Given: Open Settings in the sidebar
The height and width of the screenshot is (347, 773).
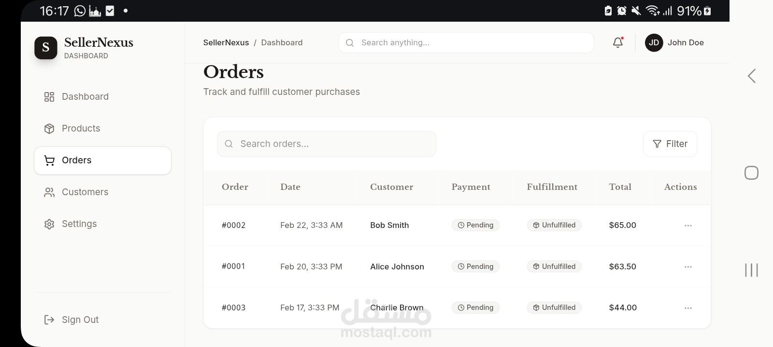Looking at the screenshot, I should 102,224.
